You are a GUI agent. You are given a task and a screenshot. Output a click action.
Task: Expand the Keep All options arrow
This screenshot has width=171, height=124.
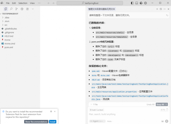click(166, 104)
